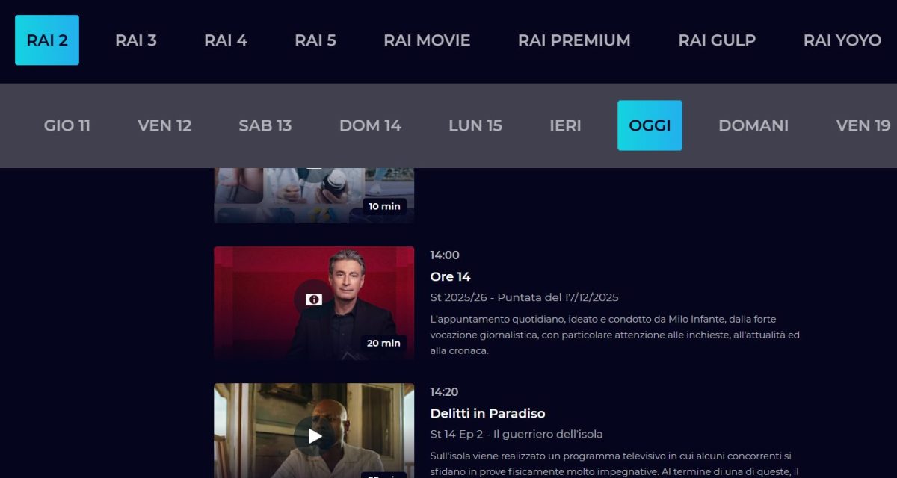Open the LUN 15 schedule
This screenshot has width=897, height=478.
pyautogui.click(x=475, y=125)
